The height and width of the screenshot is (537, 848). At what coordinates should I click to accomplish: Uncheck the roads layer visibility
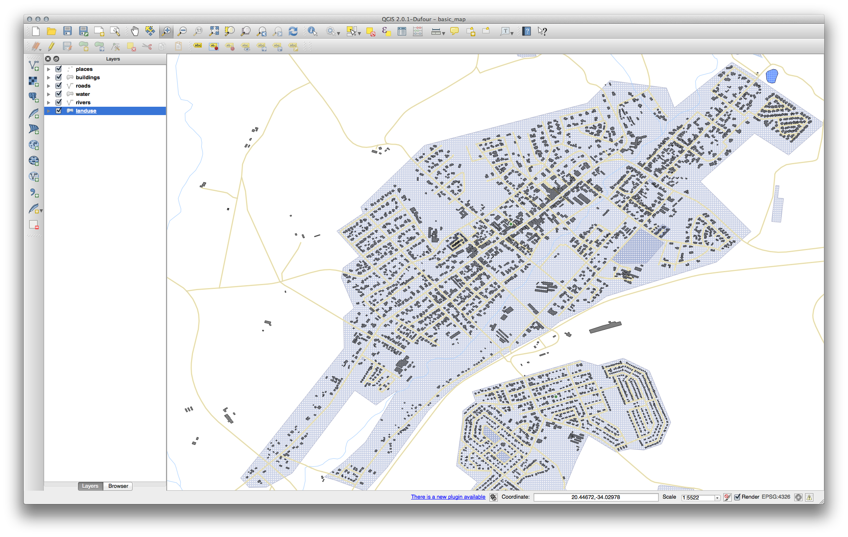59,86
